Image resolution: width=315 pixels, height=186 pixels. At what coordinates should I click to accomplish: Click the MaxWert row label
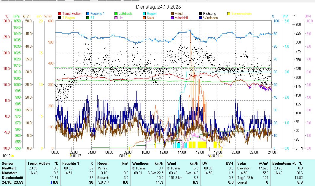tap(9, 173)
